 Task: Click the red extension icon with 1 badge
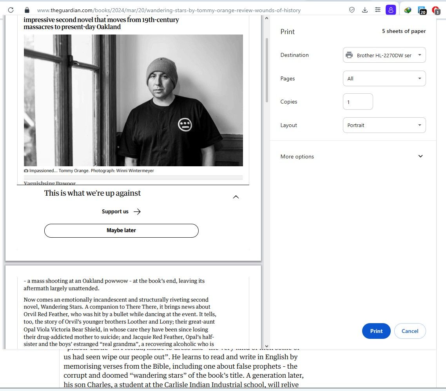(x=435, y=10)
